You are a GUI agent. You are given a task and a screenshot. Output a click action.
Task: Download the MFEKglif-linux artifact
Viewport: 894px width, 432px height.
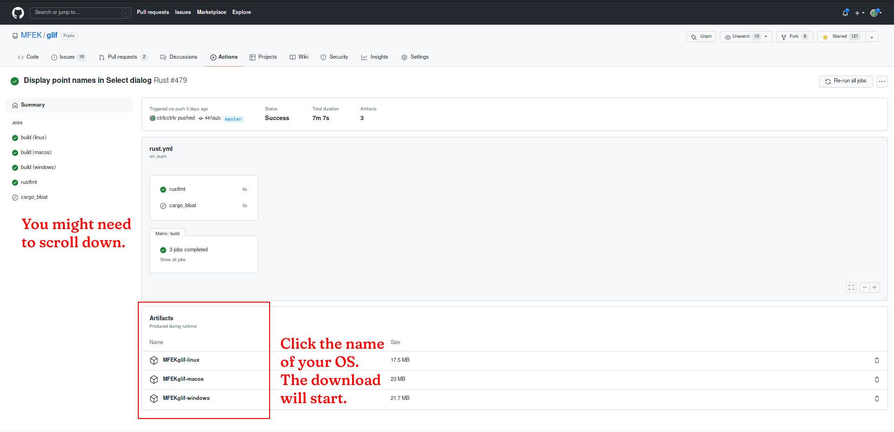[x=181, y=360]
